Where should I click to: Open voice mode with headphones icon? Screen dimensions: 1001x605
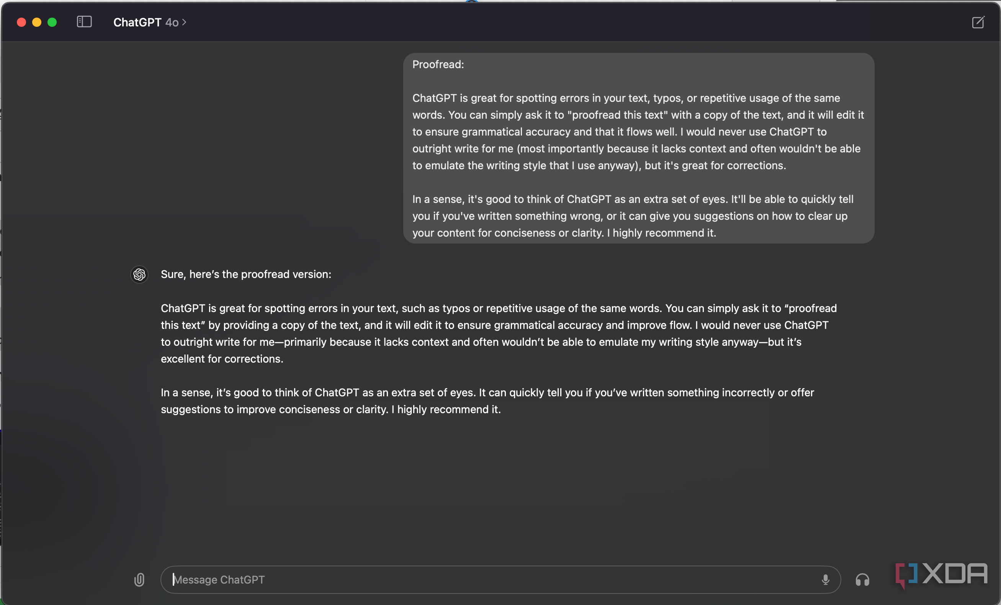click(x=862, y=579)
